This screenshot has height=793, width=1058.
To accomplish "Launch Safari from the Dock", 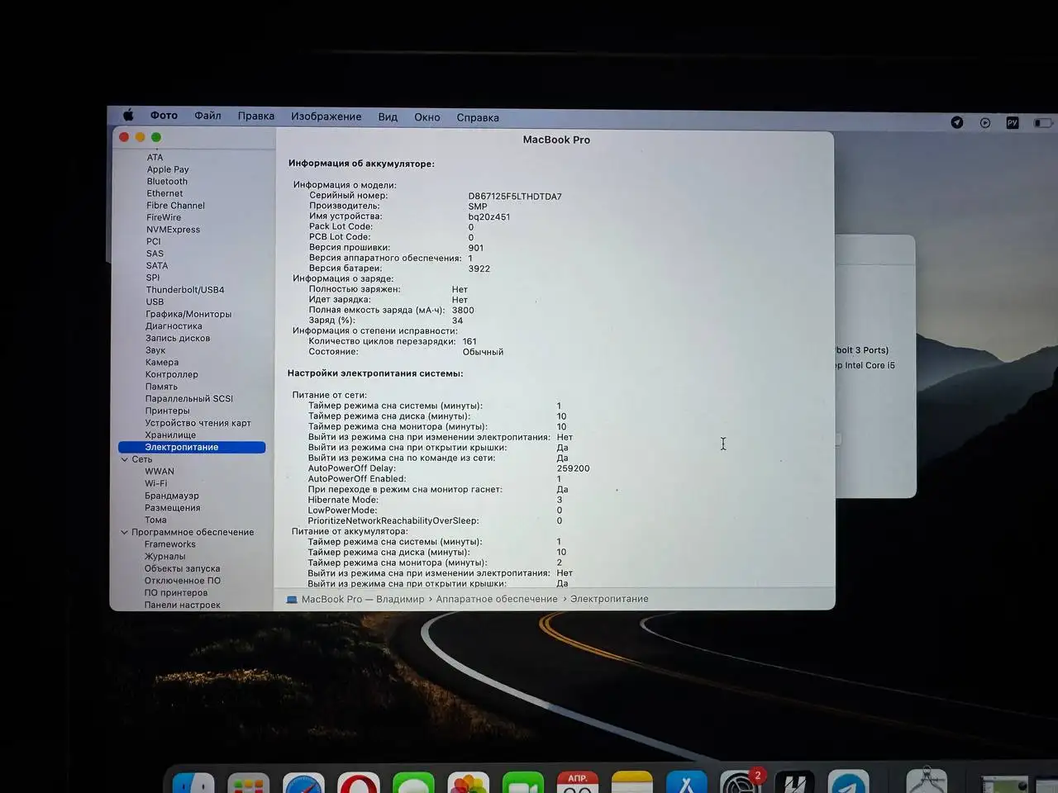I will pyautogui.click(x=303, y=783).
